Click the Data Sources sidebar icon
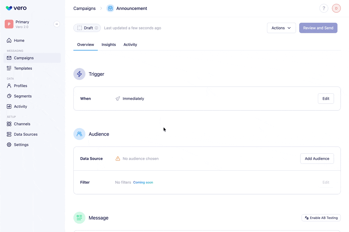Screen dimensions: 349x232 [x=9, y=134]
